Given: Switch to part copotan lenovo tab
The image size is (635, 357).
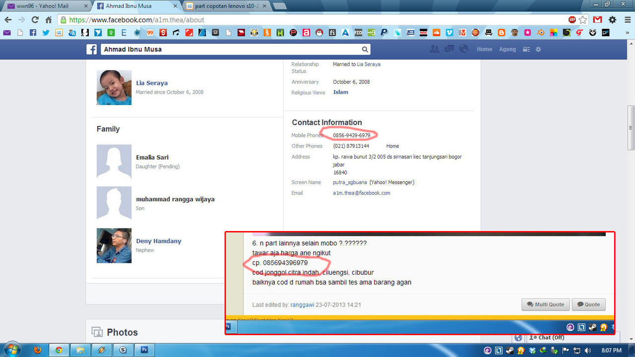Looking at the screenshot, I should click(226, 6).
